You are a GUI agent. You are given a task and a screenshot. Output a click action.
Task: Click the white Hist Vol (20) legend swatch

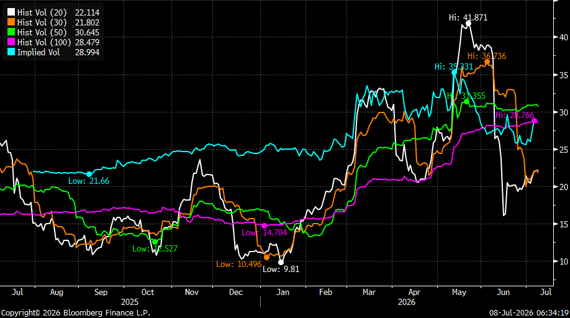[x=11, y=12]
